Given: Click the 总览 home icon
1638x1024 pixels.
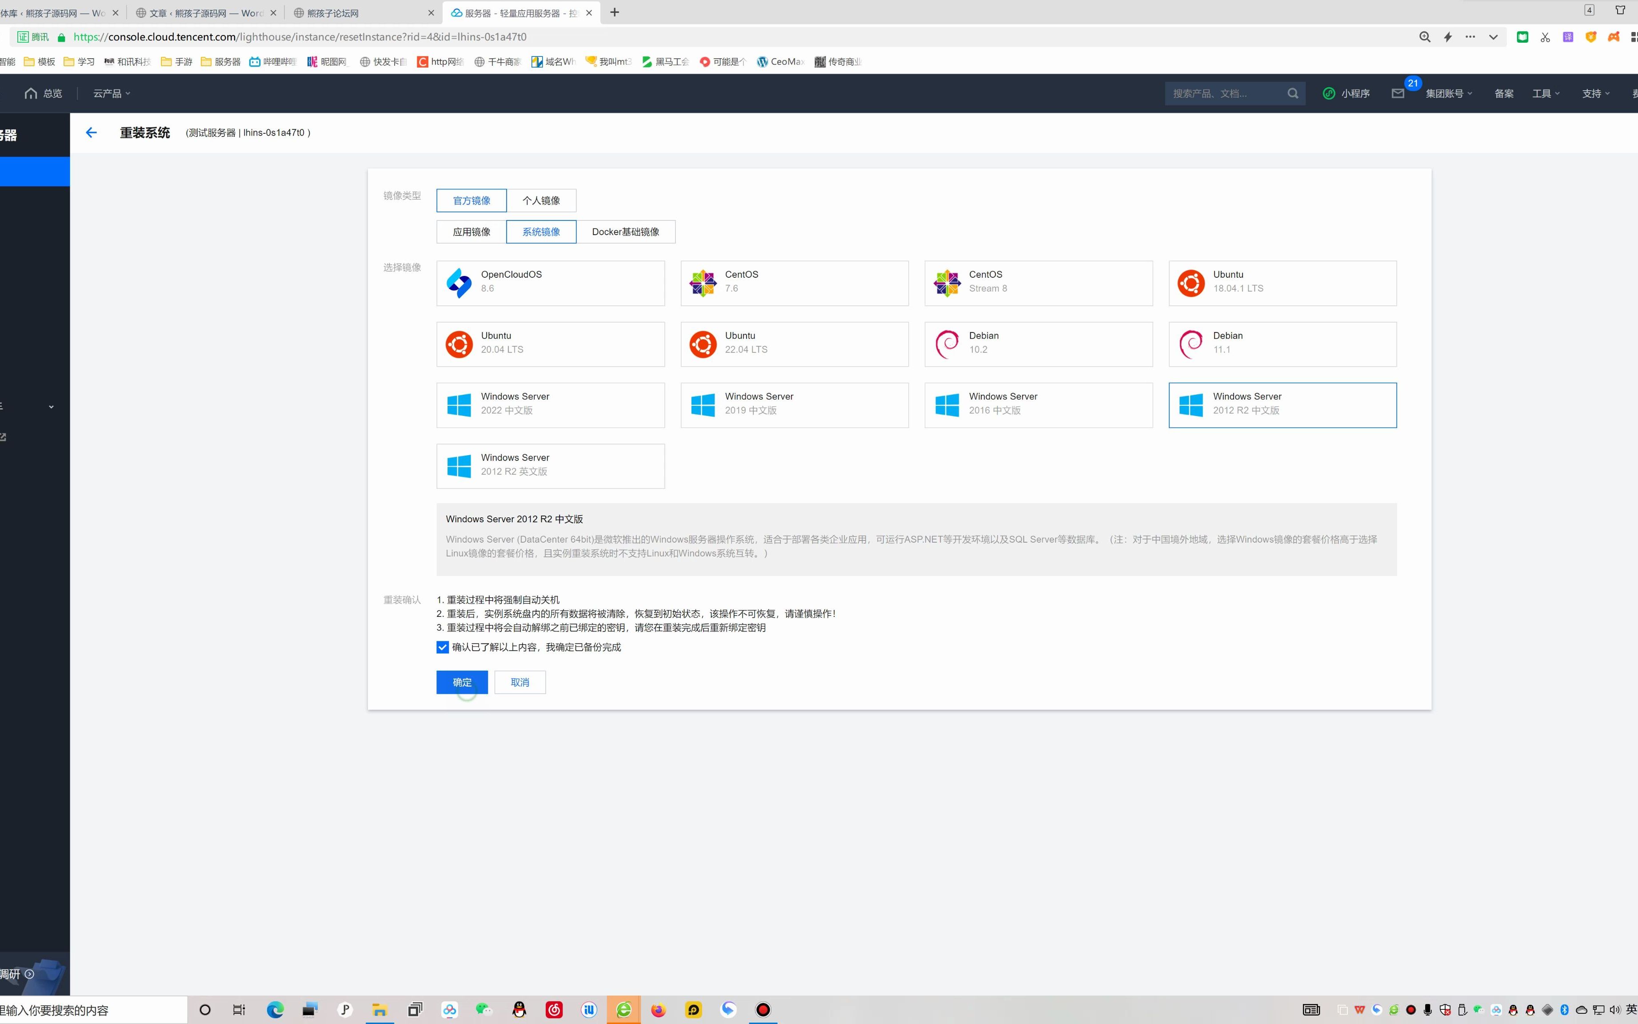Looking at the screenshot, I should 31,93.
